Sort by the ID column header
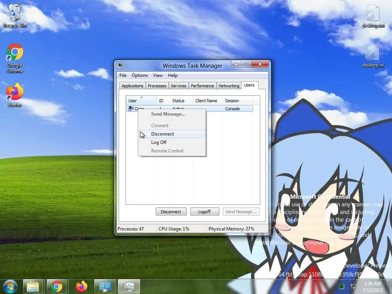This screenshot has width=392, height=294. 163,101
